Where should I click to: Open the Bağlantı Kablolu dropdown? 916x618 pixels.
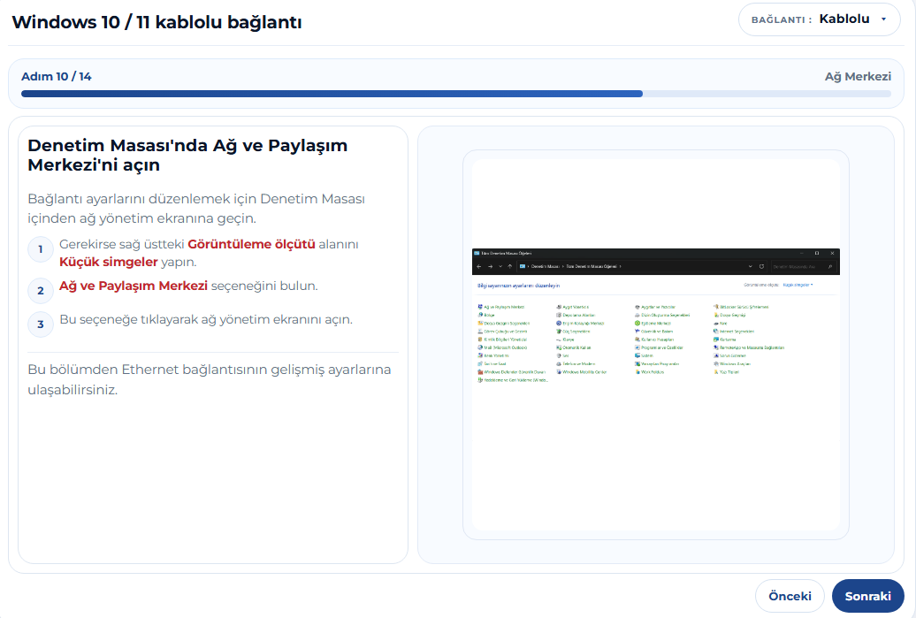point(819,19)
